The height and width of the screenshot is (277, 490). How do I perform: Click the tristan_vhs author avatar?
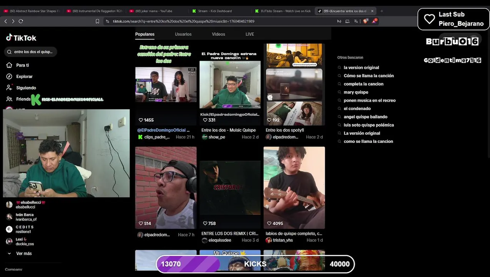click(x=269, y=240)
